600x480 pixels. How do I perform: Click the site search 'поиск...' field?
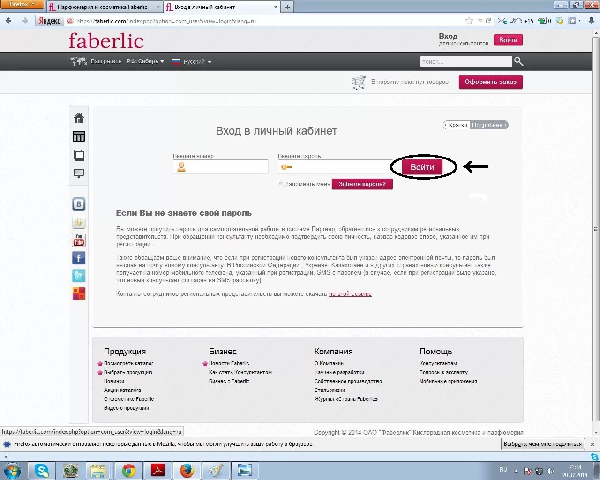[x=466, y=61]
